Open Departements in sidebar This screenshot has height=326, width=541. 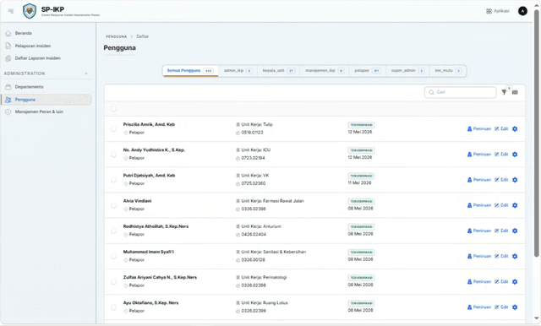[46, 87]
